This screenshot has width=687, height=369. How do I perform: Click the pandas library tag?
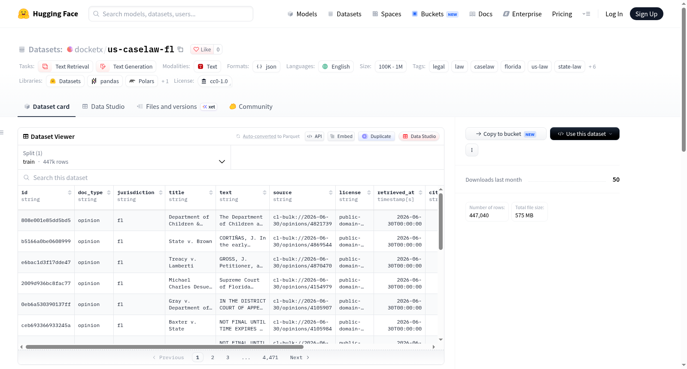pyautogui.click(x=105, y=81)
